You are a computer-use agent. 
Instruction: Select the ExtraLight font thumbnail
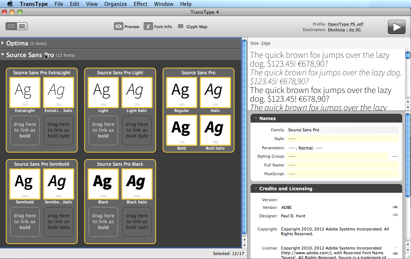[x=25, y=93]
